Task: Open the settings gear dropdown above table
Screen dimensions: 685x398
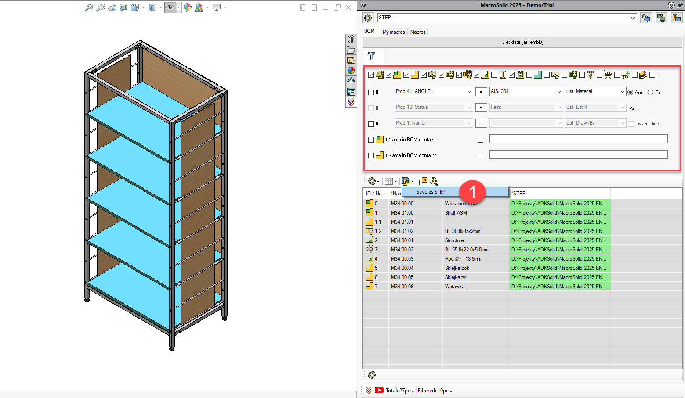Action: 373,181
